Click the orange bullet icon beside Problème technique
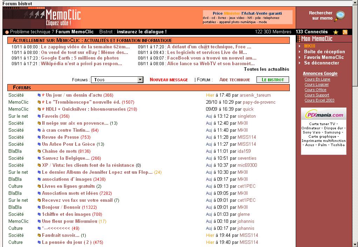Viewport: 358px width, 247px height. [x=7, y=32]
